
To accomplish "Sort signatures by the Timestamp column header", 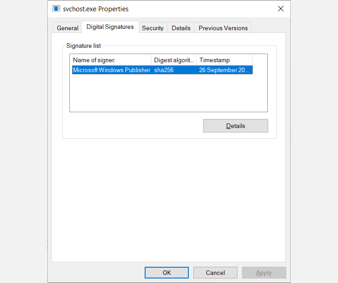I will click(224, 60).
